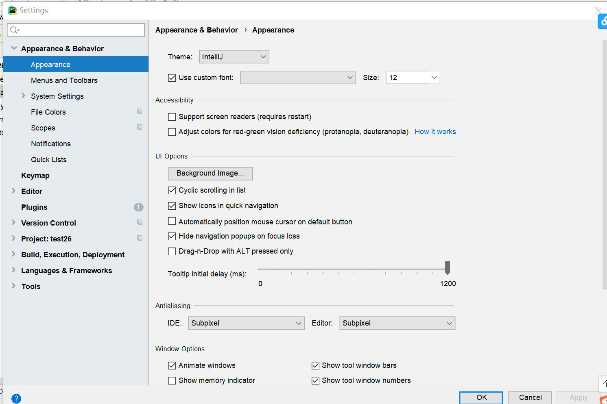
Task: Expand the Tools settings node
Action: [13, 286]
